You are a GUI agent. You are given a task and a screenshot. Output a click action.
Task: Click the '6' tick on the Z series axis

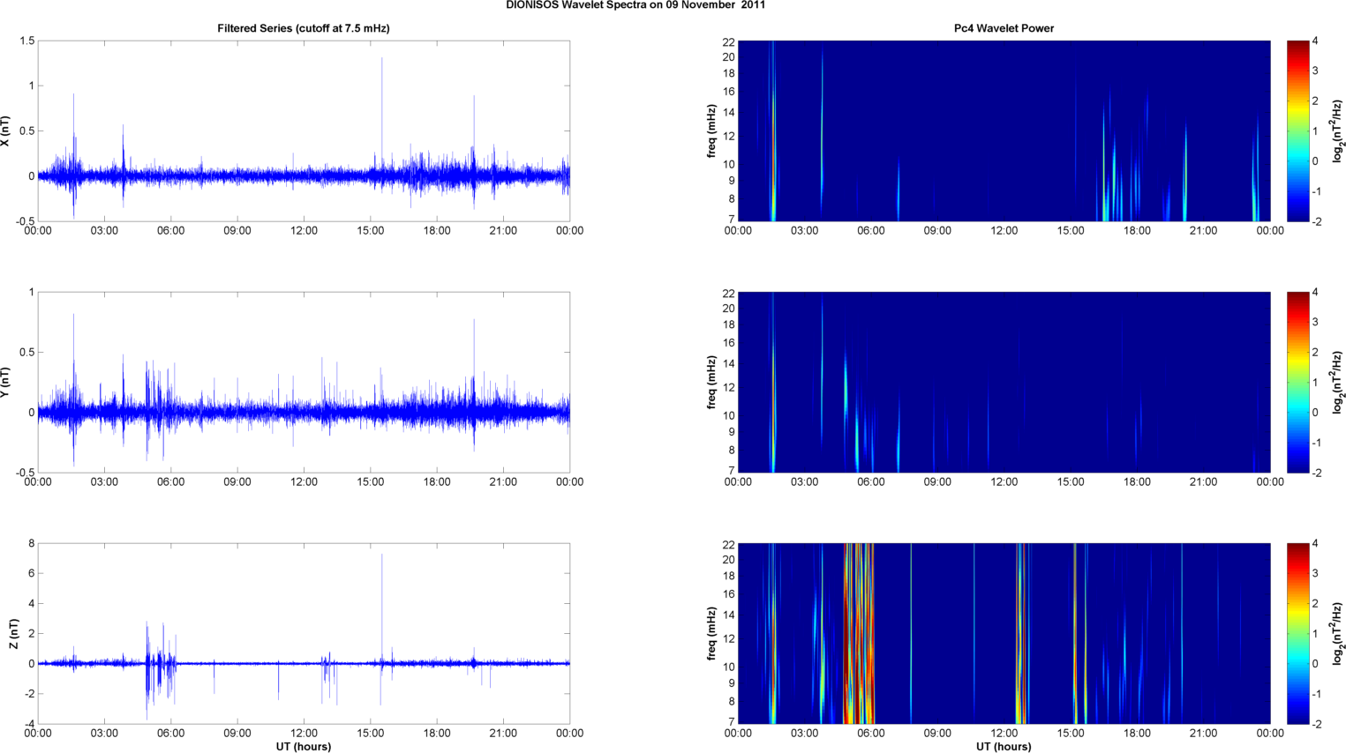31,574
